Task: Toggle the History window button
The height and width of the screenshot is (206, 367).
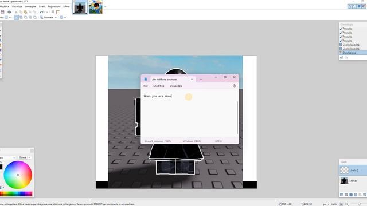Action: tap(354, 6)
